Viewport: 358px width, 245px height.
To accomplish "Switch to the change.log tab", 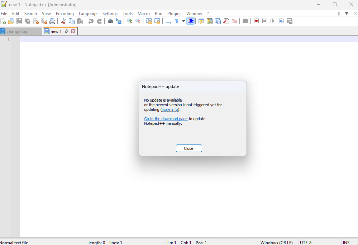I will tap(17, 31).
